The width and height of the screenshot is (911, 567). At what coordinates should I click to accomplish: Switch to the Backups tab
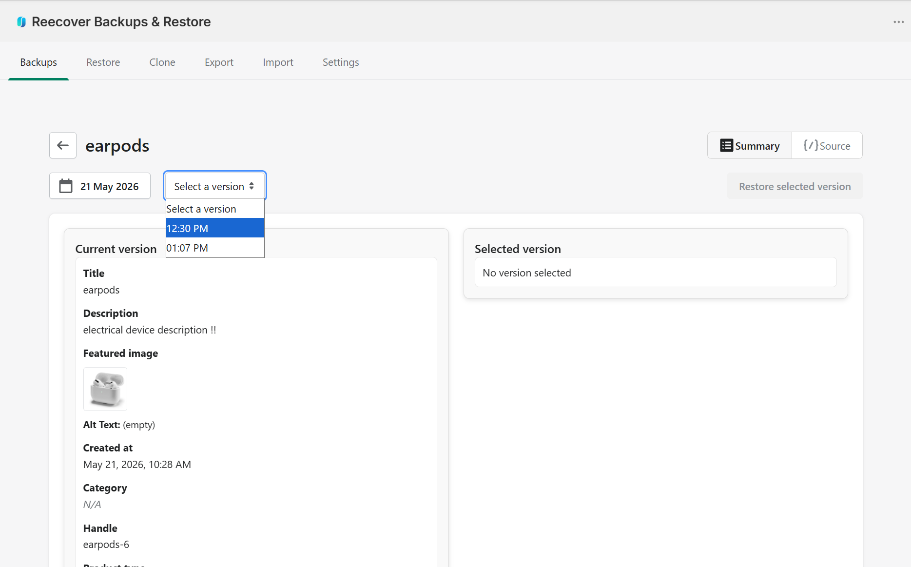(x=39, y=62)
